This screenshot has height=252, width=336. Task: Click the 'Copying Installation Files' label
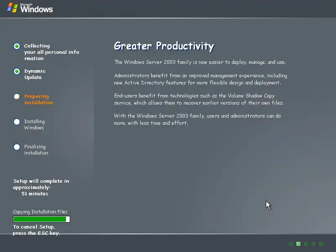(x=40, y=212)
